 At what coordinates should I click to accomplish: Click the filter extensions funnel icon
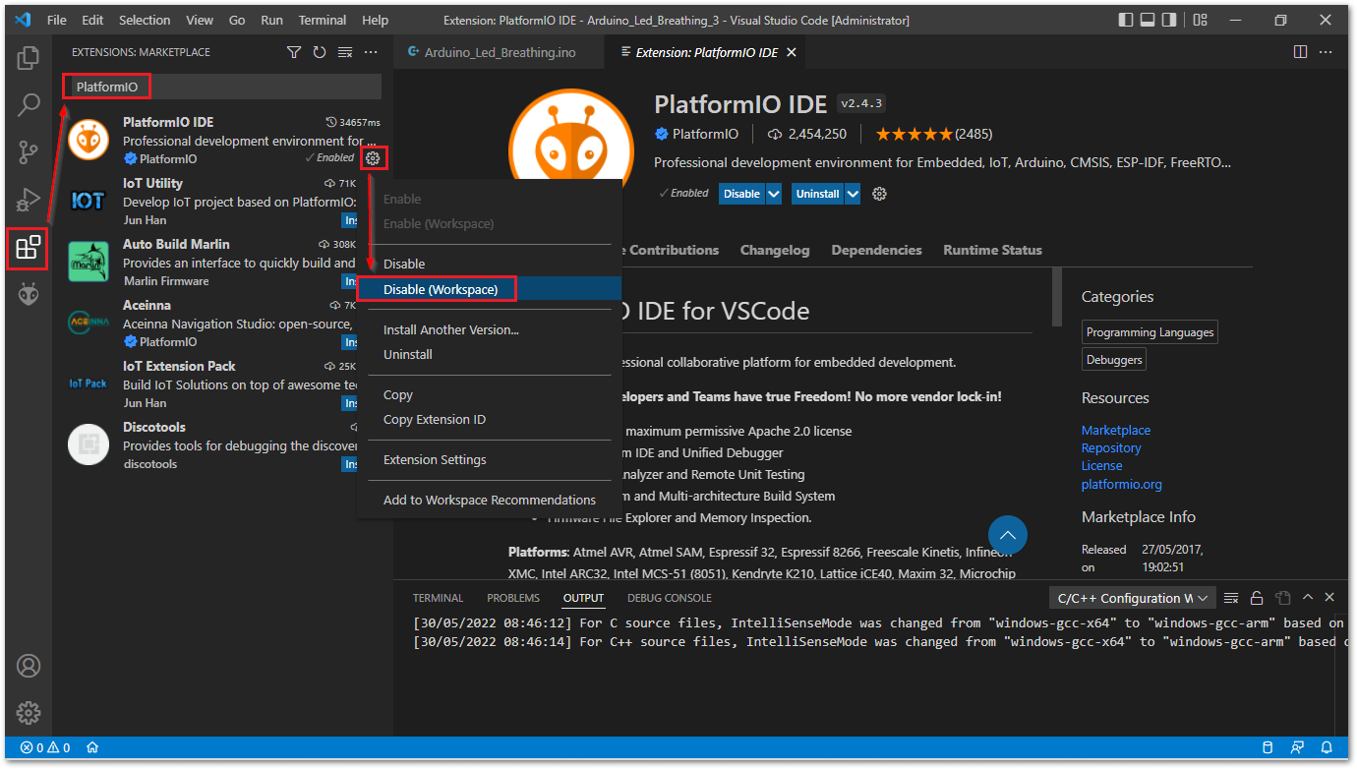(294, 52)
